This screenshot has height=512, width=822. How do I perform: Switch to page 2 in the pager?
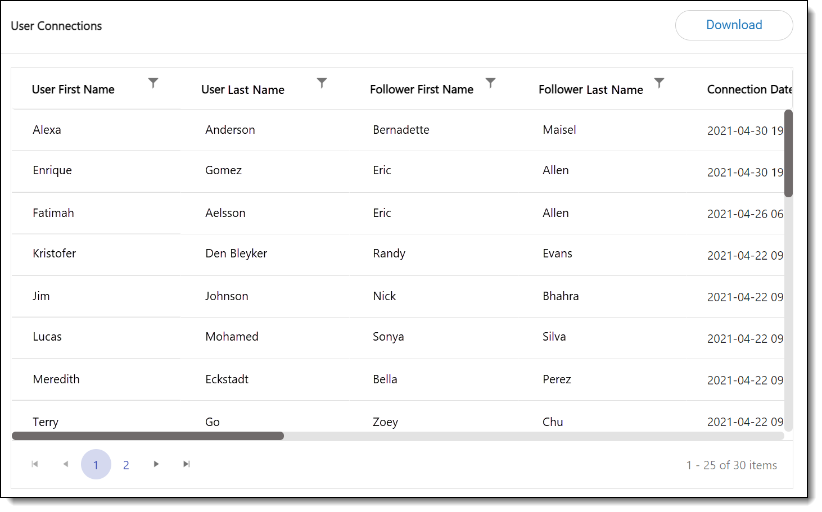click(x=126, y=465)
